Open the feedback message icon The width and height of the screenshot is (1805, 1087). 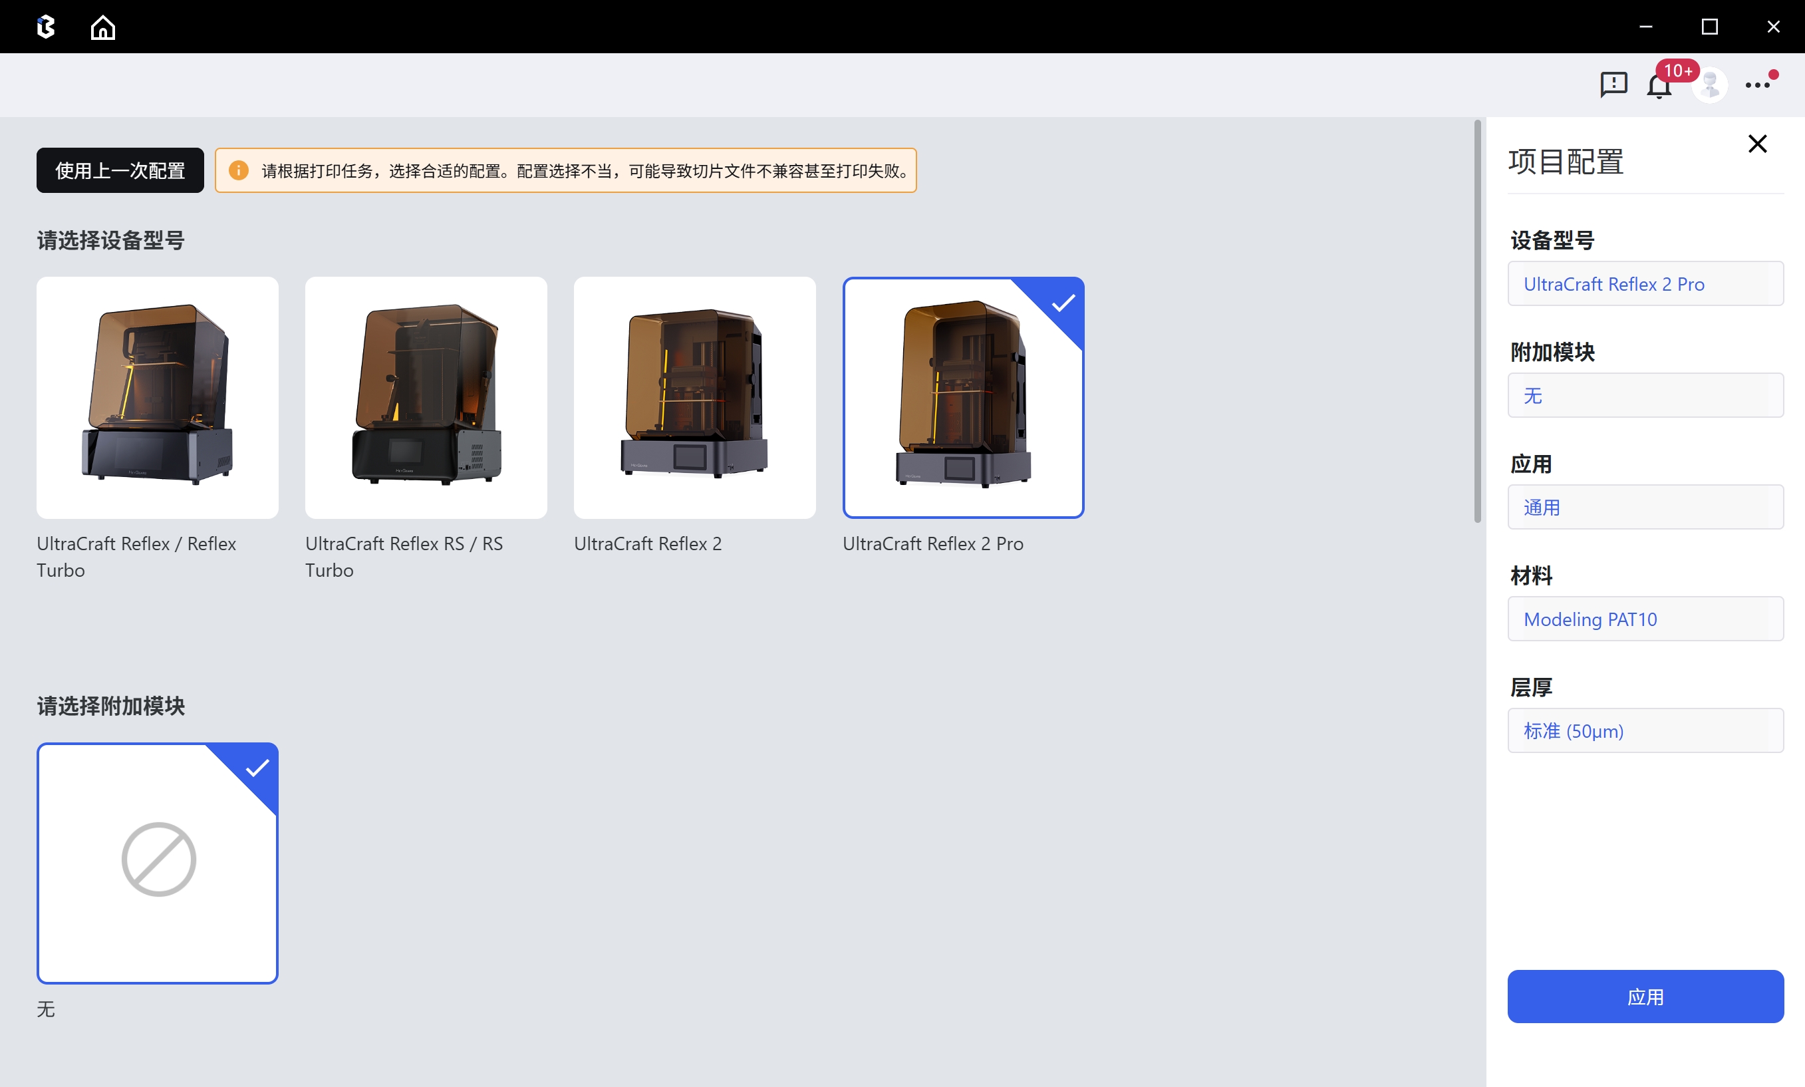click(x=1613, y=85)
